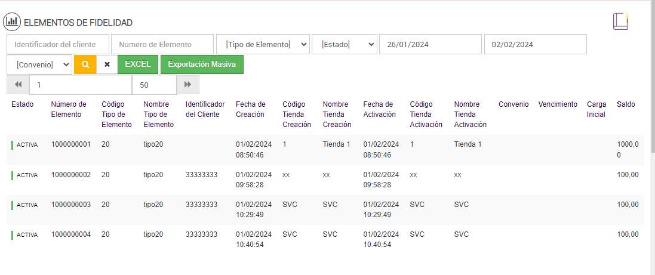
Task: Focus the Identificador del cliente field
Action: pos(58,44)
